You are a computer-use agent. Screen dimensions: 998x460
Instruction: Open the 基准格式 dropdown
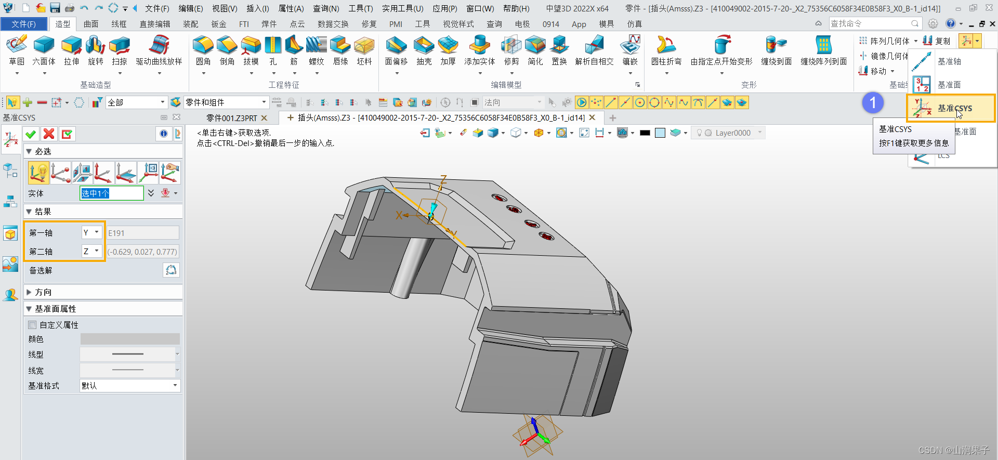click(x=129, y=386)
